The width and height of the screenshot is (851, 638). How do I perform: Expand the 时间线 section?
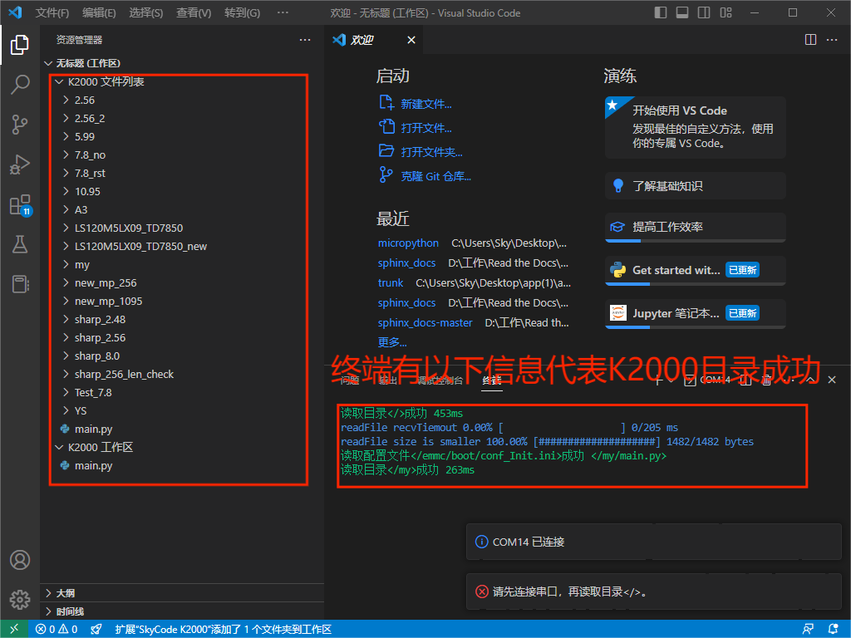click(182, 611)
